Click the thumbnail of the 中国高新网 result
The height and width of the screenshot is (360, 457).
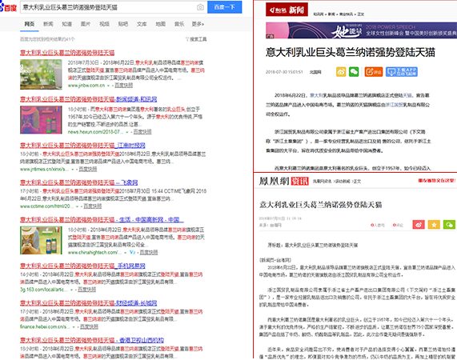tap(41, 240)
